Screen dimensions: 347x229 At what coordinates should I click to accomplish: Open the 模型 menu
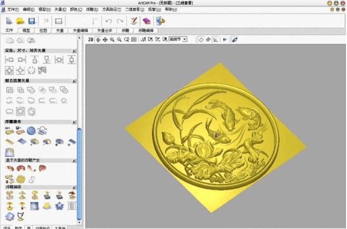(x=44, y=10)
